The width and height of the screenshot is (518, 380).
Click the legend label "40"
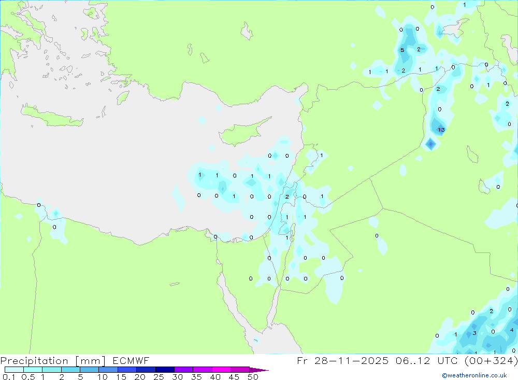pos(215,377)
